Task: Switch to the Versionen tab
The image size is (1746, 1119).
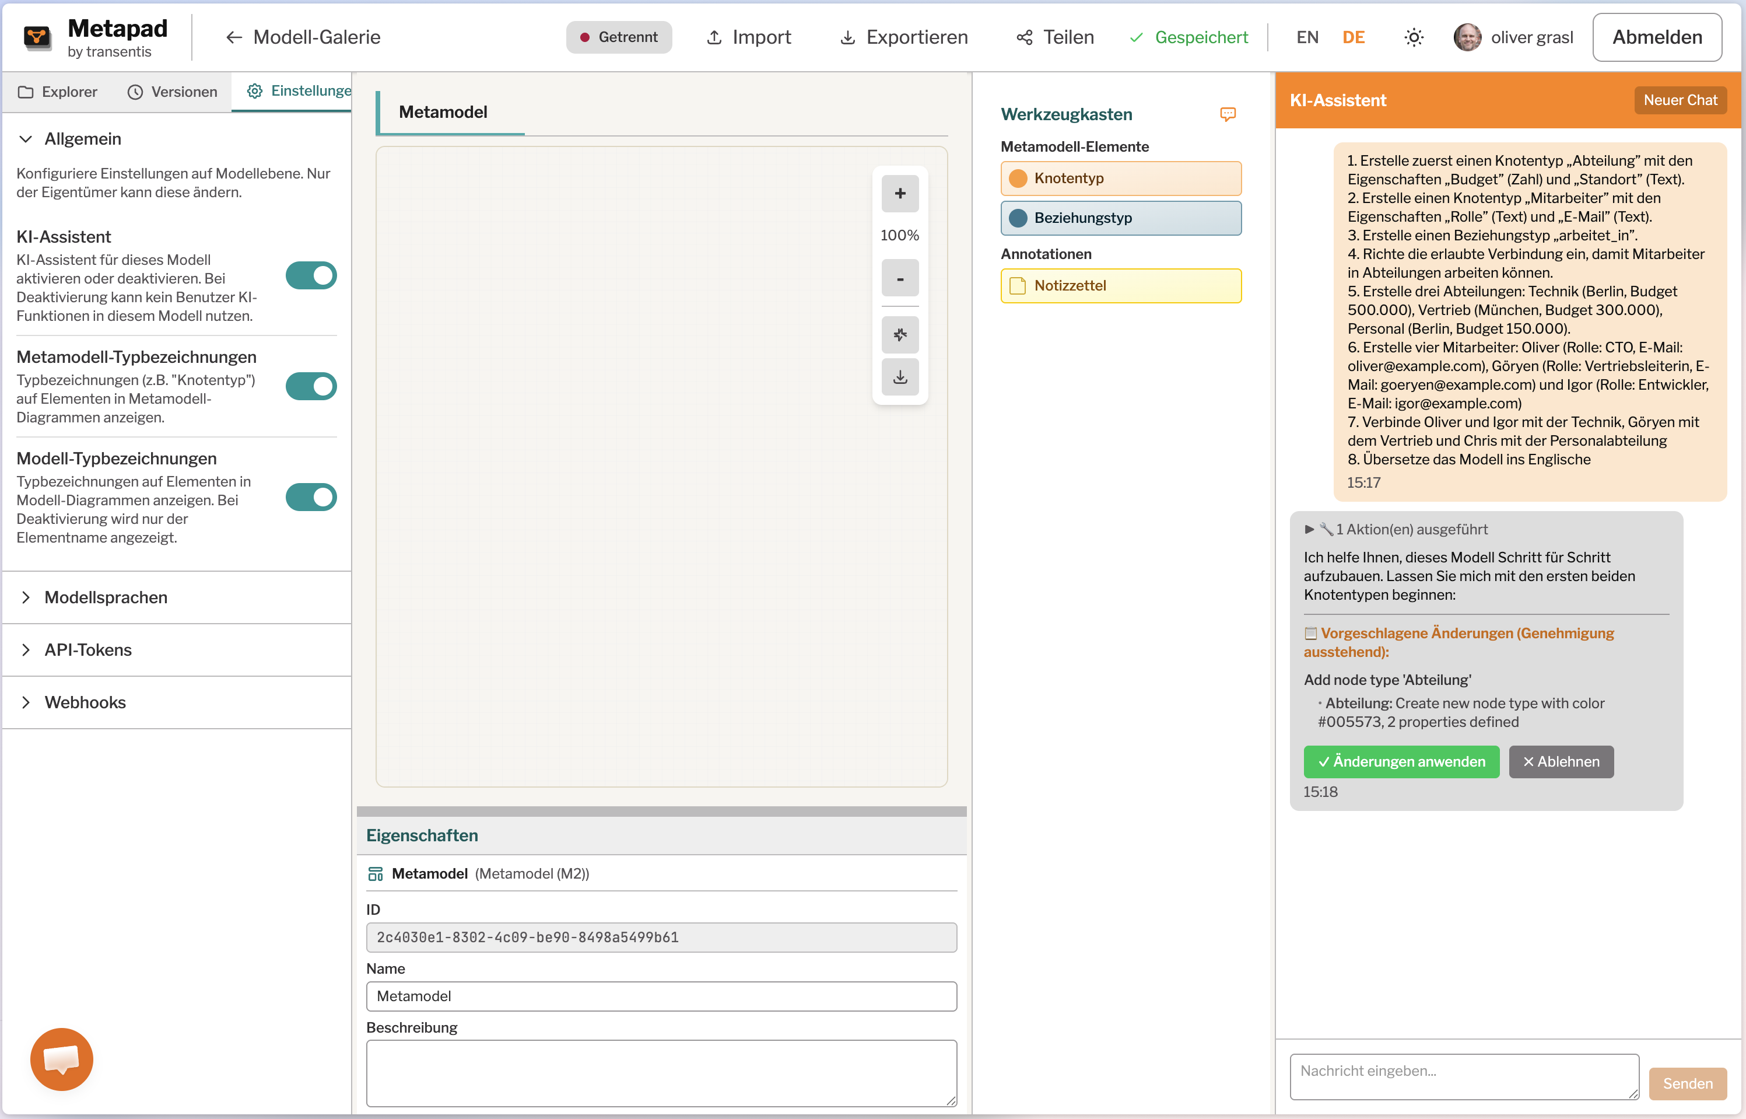Action: [172, 92]
